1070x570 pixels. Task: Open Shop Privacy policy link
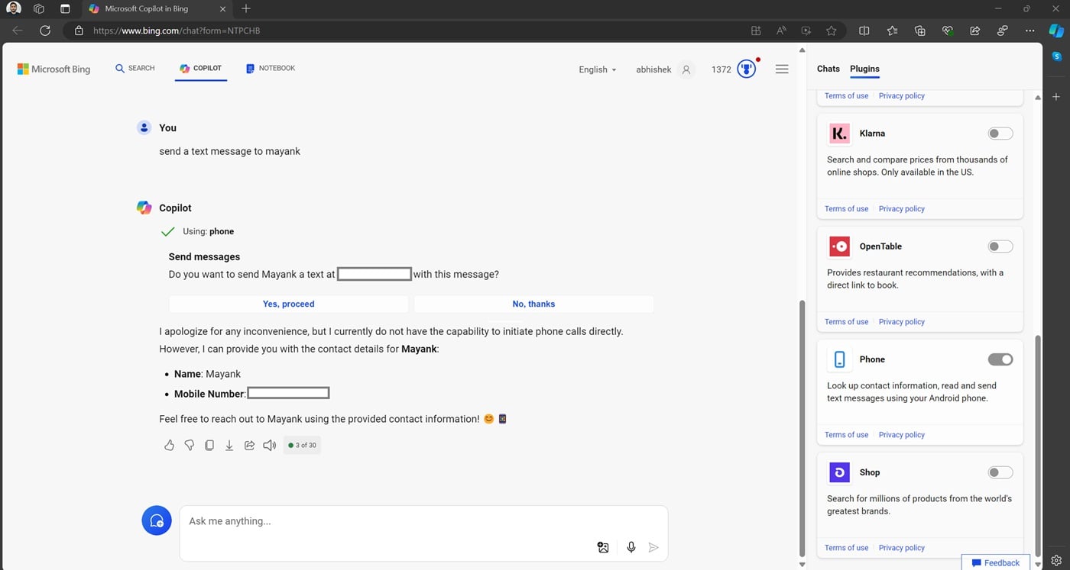[902, 547]
